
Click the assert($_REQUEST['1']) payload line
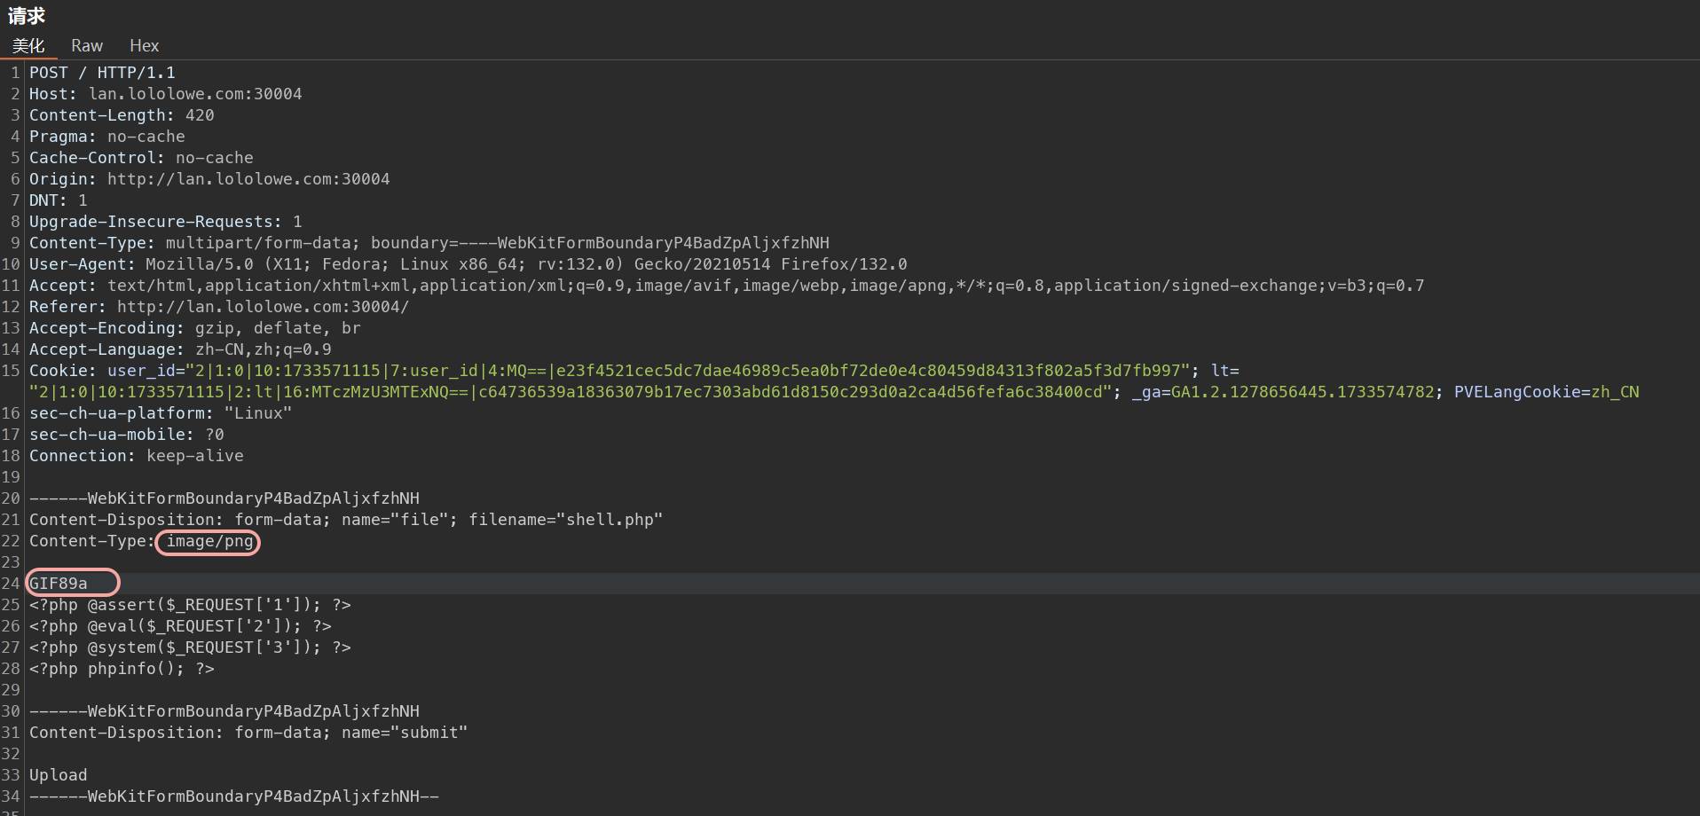189,605
